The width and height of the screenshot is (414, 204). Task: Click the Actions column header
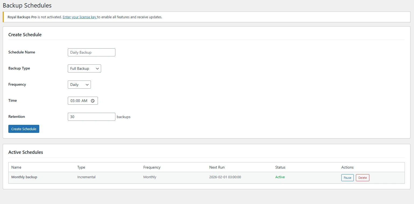(x=347, y=167)
